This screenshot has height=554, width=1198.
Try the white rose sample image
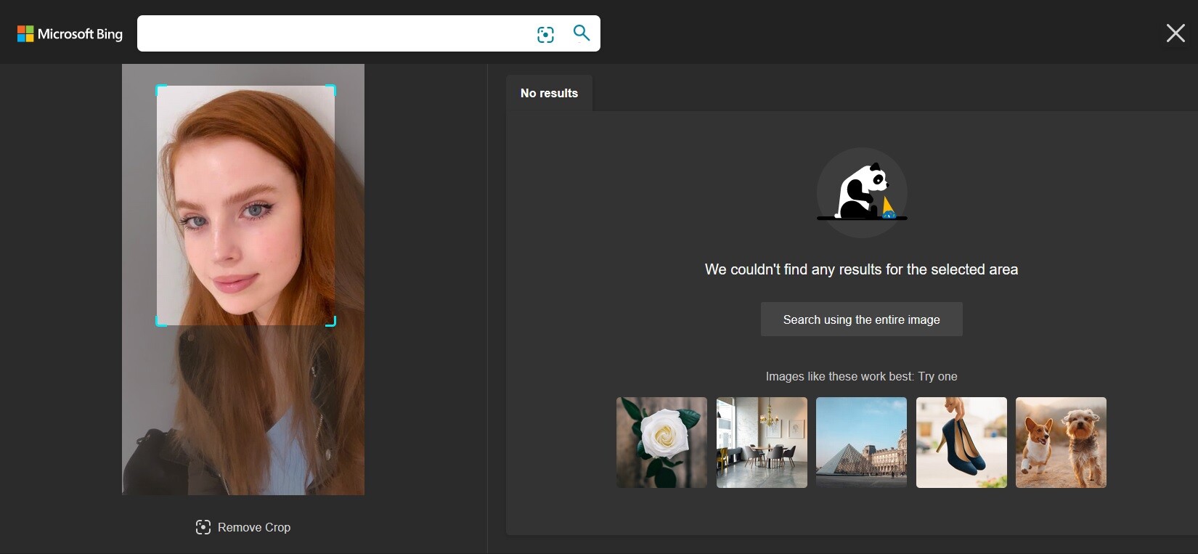pyautogui.click(x=661, y=442)
